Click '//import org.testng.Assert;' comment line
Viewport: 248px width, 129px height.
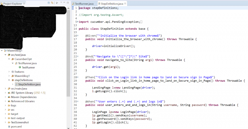[x=101, y=15]
